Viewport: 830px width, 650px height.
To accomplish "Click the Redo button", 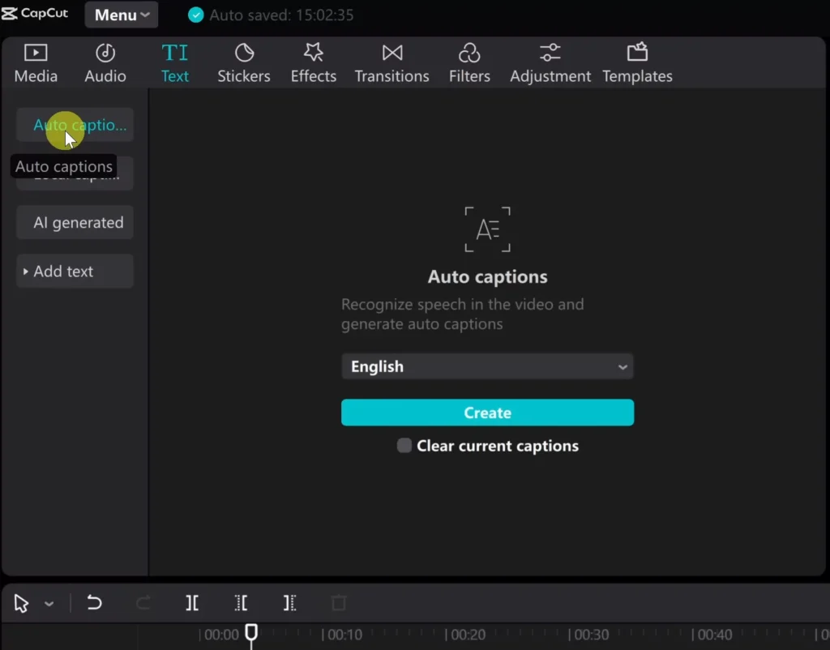I will [143, 603].
